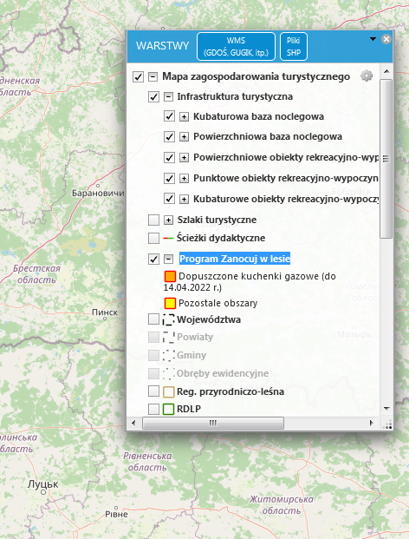Click Брестская область label on map
Viewport: 409px width, 539px height.
pyautogui.click(x=36, y=274)
